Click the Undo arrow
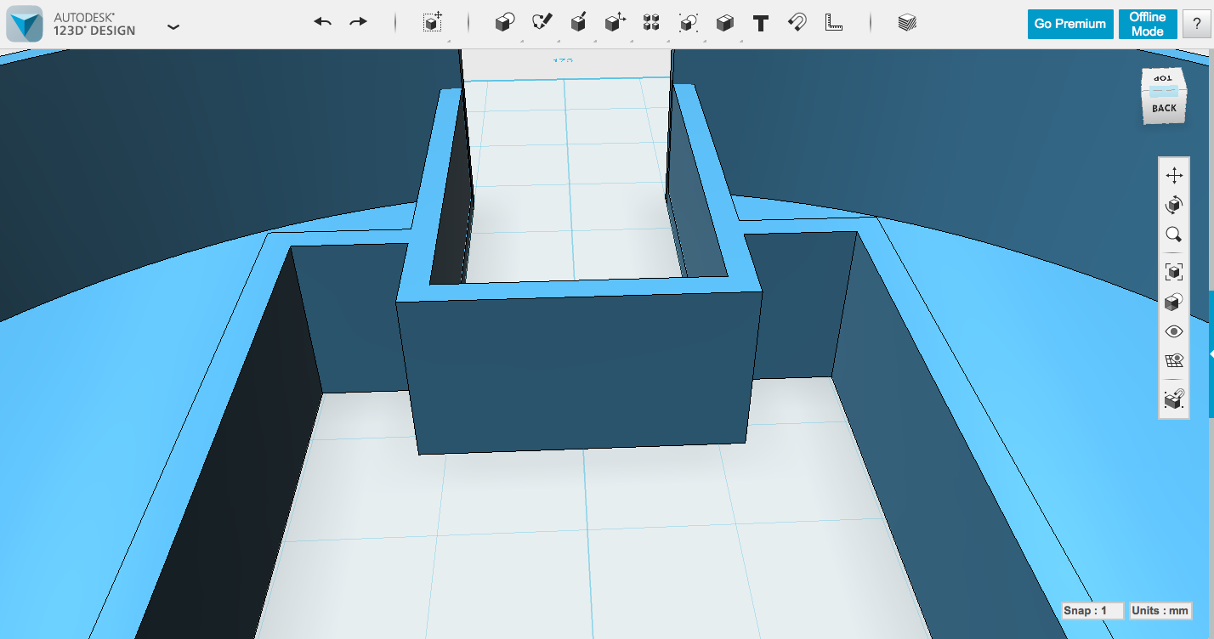Viewport: 1214px width, 639px height. click(x=322, y=21)
